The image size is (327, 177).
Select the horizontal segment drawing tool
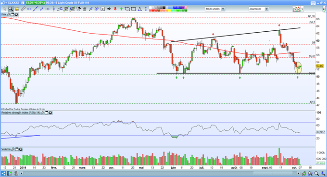coord(29,9)
